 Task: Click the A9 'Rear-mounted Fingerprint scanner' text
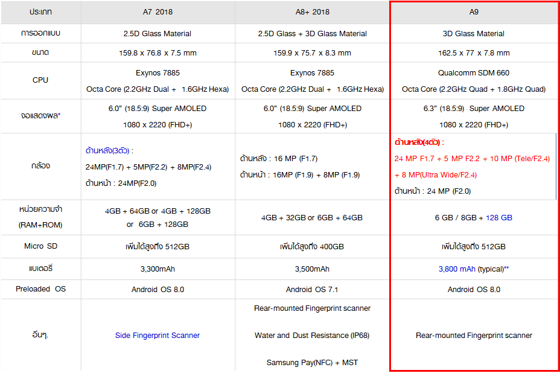pos(474,336)
